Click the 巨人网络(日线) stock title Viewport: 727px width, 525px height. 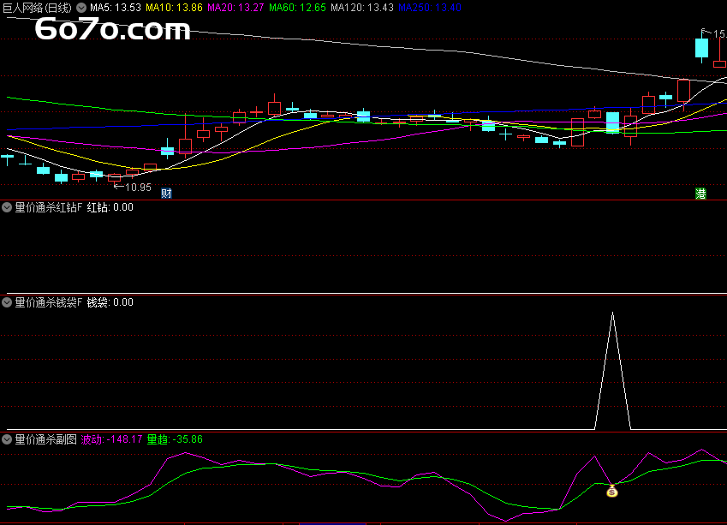pos(37,8)
